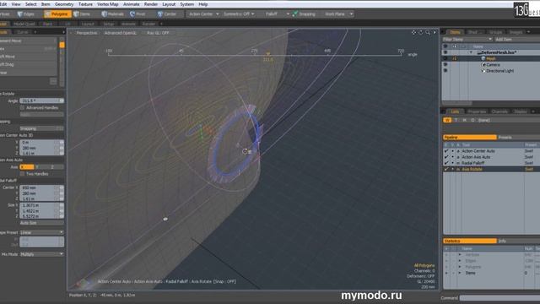Open the Texture menu
540x304 pixels.
point(85,4)
